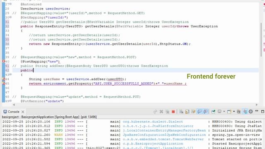Click '"API.USER_SUCCESSFULLY_ADDED"' string on line 45

click(x=123, y=84)
